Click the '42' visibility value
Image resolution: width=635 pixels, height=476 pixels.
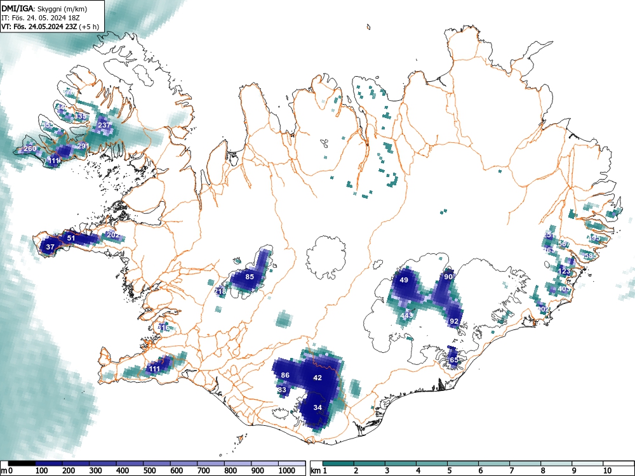317,378
